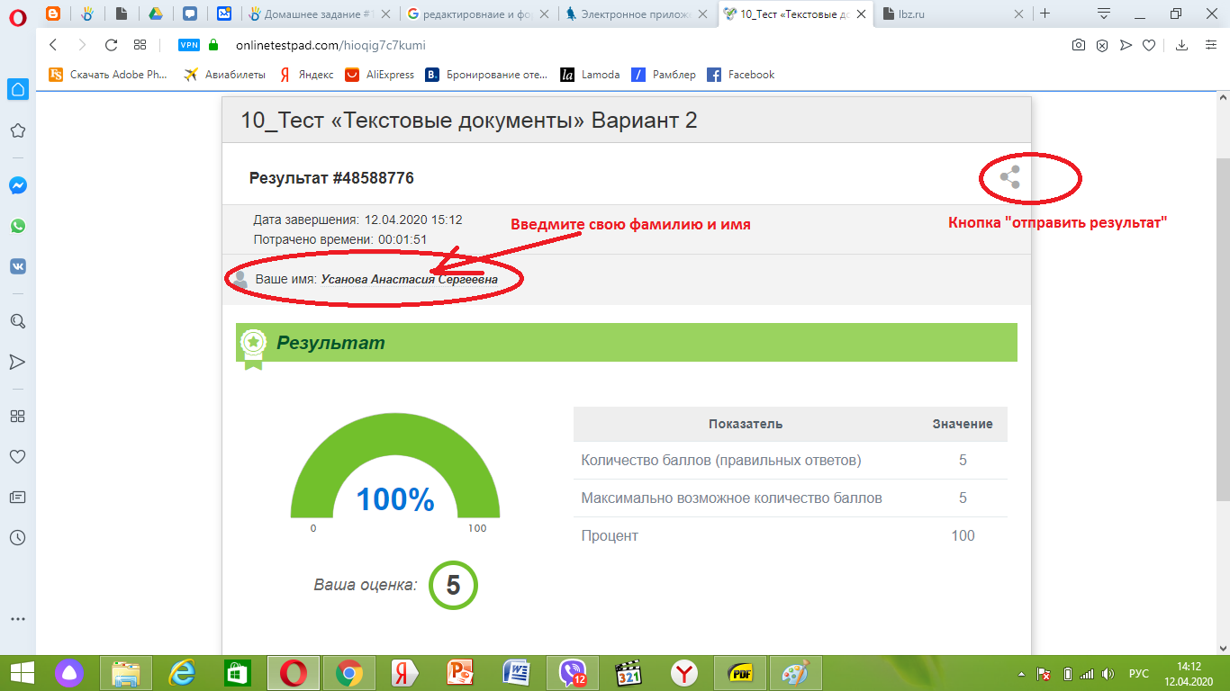This screenshot has height=691, width=1230.
Task: Open search from the Opera sidebar
Action: [x=18, y=320]
